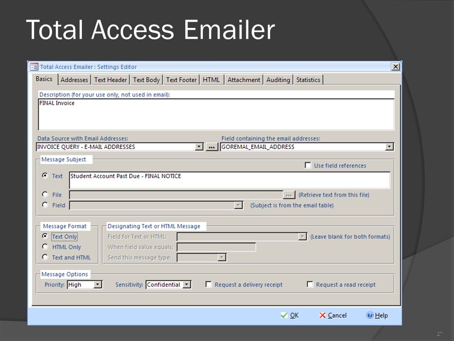454x341 pixels.
Task: Click the Access form icon in title bar
Action: point(34,67)
